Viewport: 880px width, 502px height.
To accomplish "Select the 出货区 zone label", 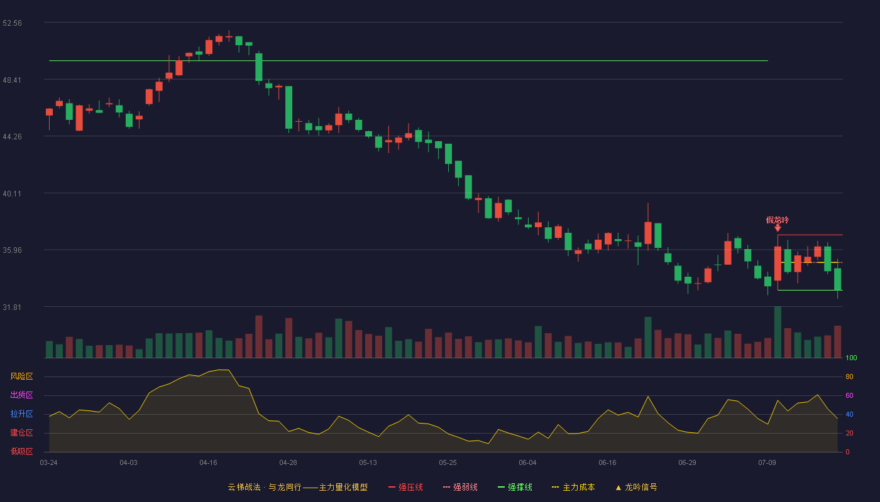I will 21,395.
